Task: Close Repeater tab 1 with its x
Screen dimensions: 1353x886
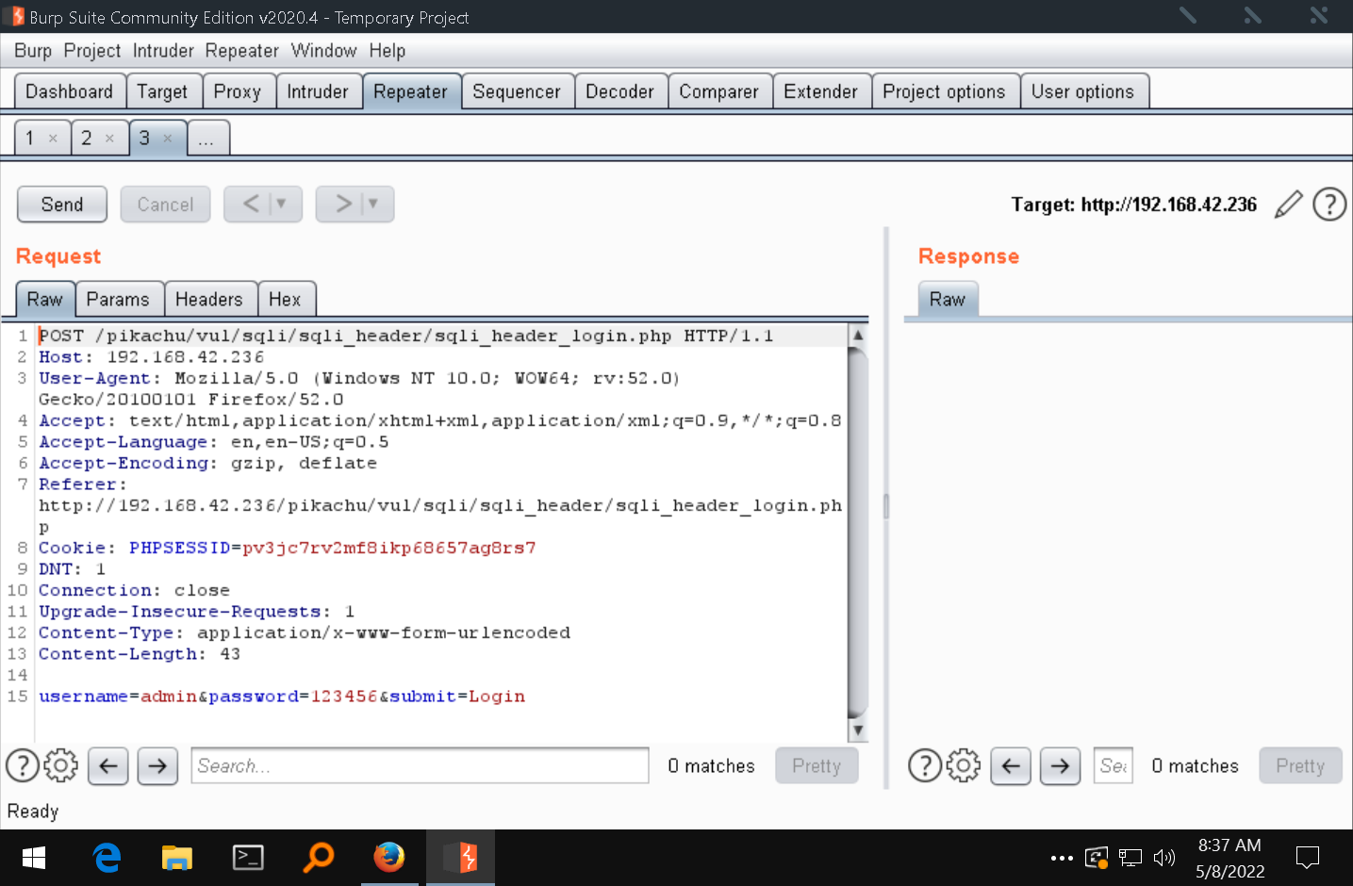Action: (x=53, y=139)
